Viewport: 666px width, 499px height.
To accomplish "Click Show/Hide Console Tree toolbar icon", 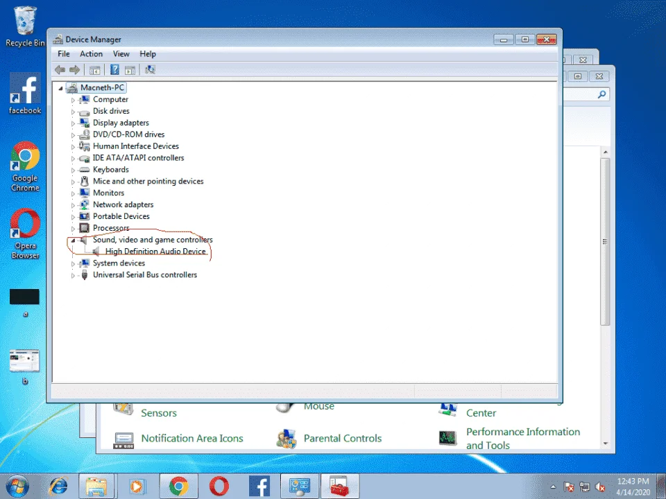I will point(94,70).
